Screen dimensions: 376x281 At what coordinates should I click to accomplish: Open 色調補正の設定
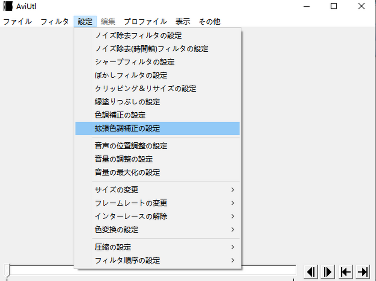pos(158,115)
